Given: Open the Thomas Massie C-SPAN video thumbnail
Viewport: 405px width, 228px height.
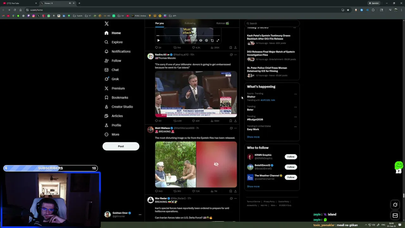Looking at the screenshot, I should pyautogui.click(x=196, y=94).
